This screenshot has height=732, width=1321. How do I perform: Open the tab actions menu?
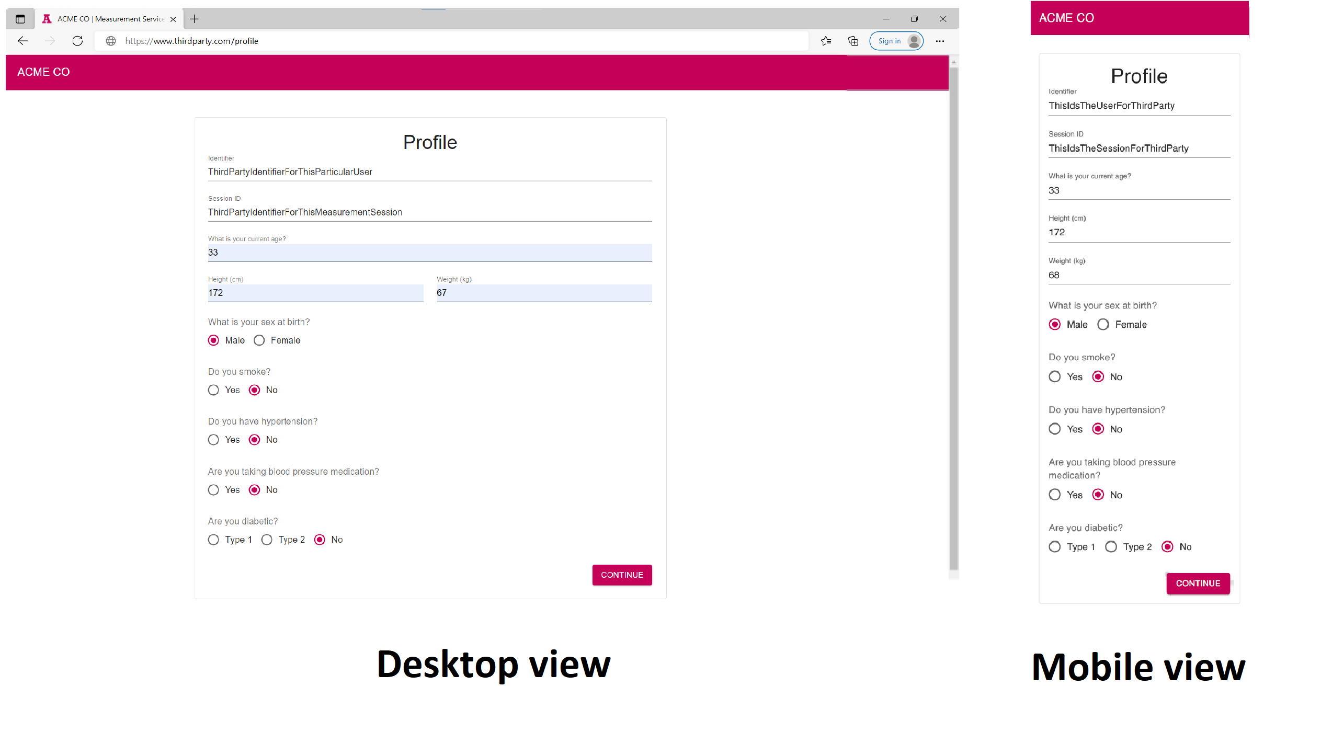point(20,18)
